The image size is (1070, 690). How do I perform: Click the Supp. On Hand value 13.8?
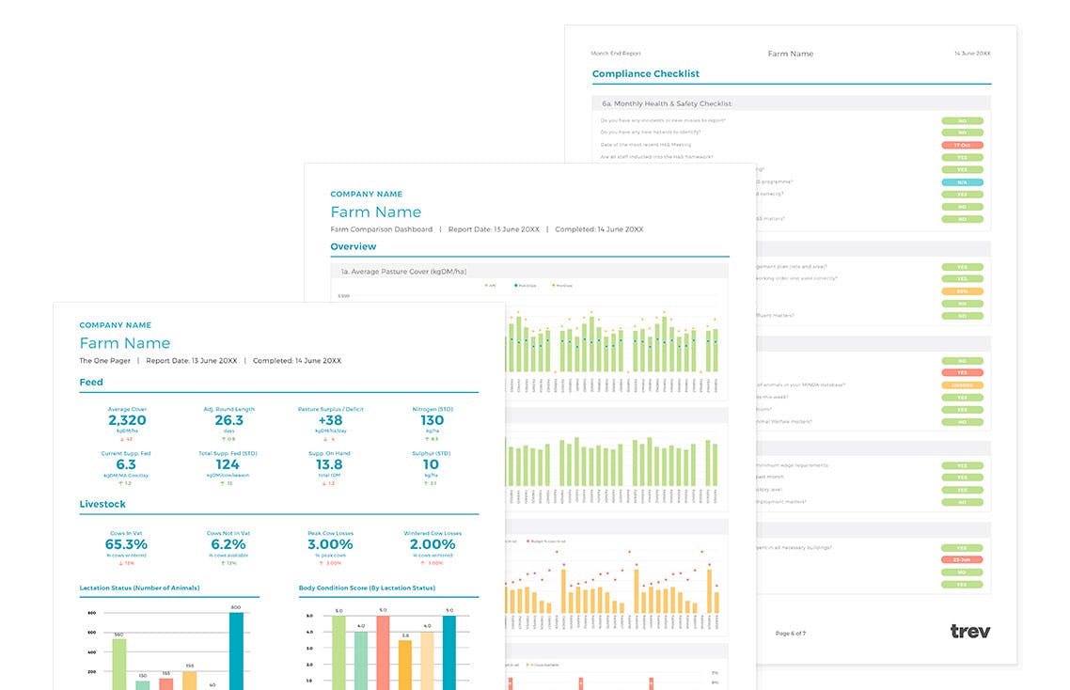coord(329,464)
